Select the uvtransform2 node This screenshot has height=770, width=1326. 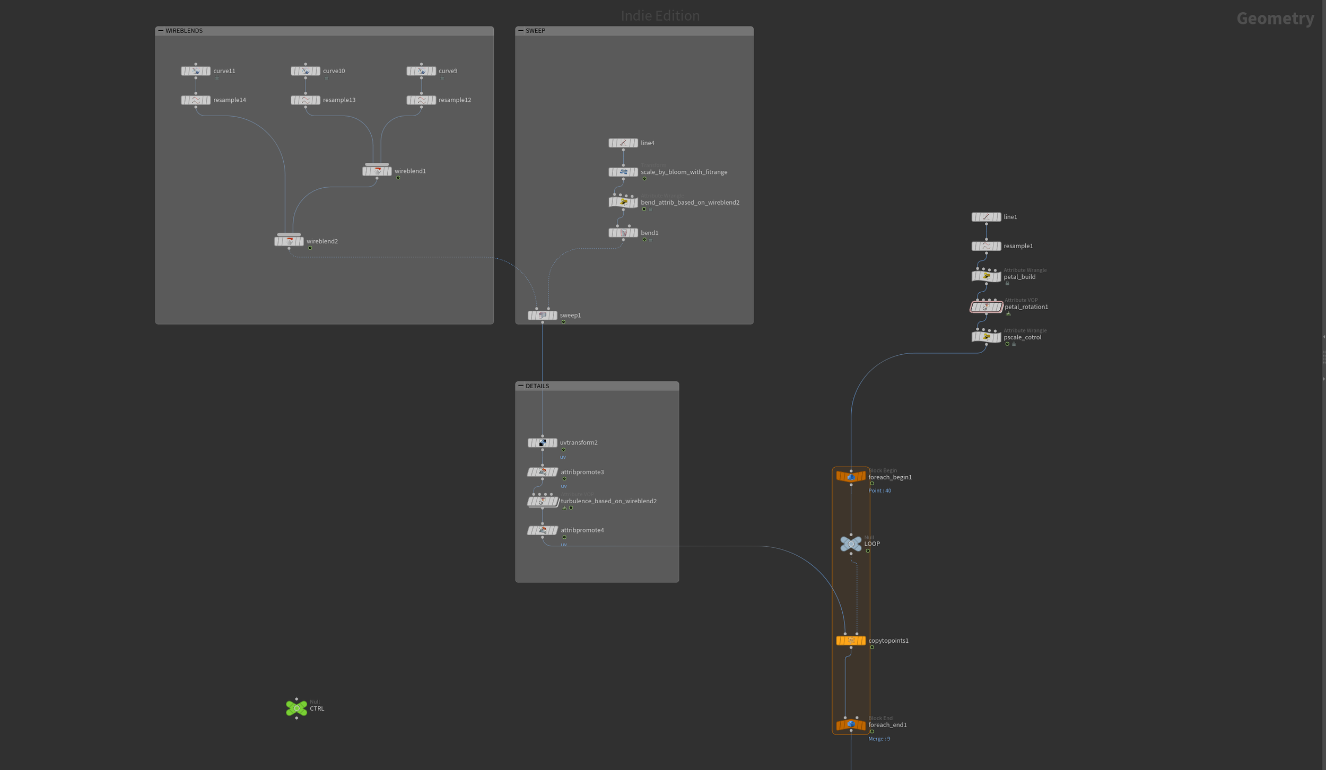(543, 443)
